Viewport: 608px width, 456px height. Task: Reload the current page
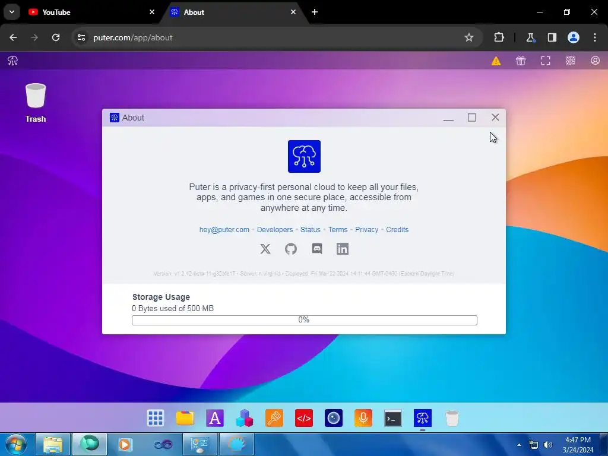click(56, 37)
